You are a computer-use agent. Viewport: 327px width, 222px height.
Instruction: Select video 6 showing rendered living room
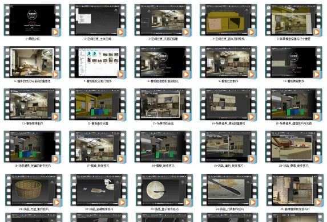tap(33, 62)
